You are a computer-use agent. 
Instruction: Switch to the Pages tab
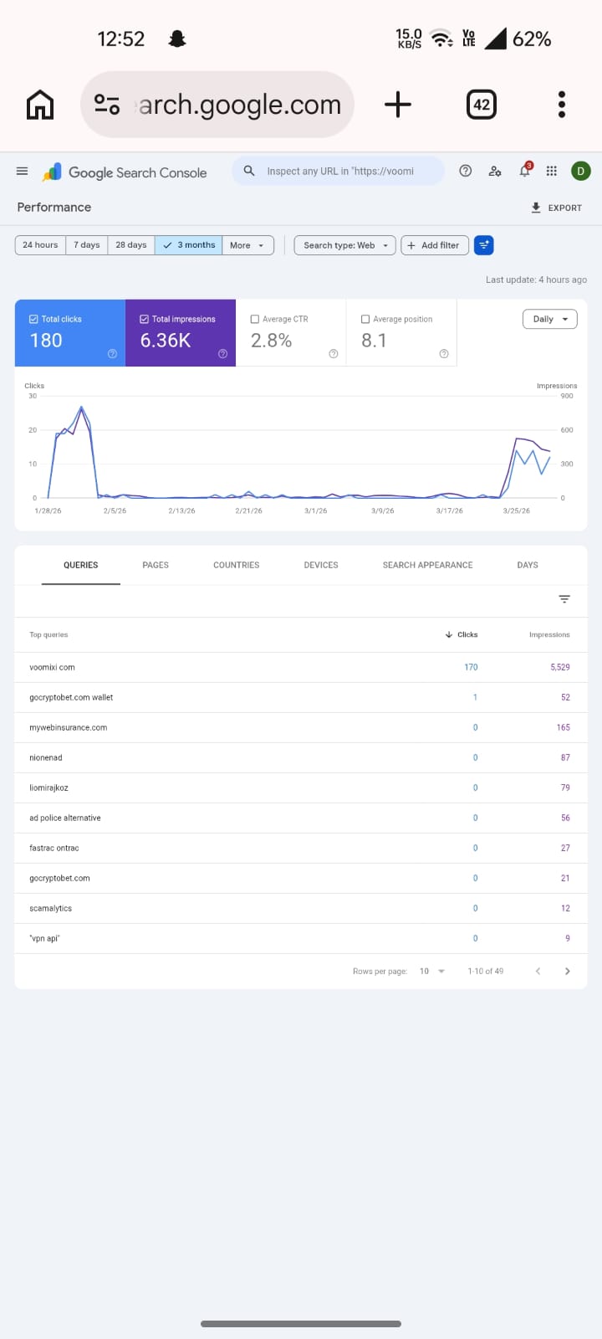pos(156,565)
